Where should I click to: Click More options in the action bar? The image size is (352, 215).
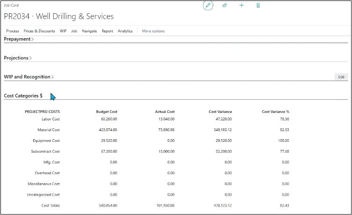click(153, 31)
